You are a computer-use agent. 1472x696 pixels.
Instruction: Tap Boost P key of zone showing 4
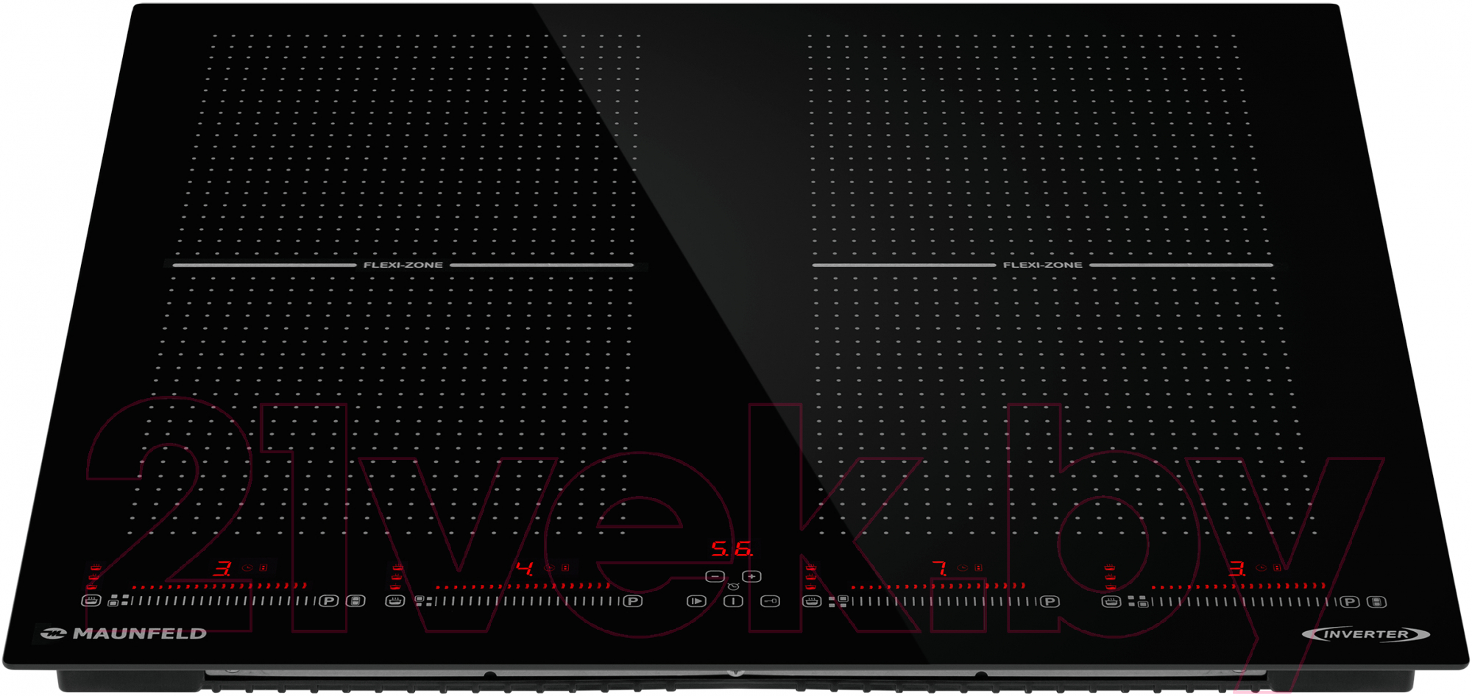coord(633,601)
